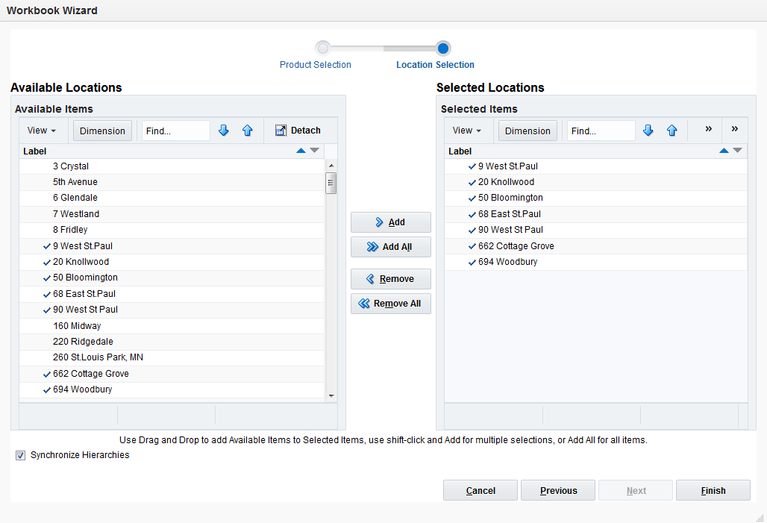Sort Available Items Label ascending

click(301, 151)
